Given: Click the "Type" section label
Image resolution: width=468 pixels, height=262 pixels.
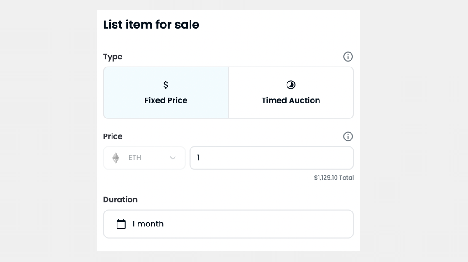Looking at the screenshot, I should 112,57.
